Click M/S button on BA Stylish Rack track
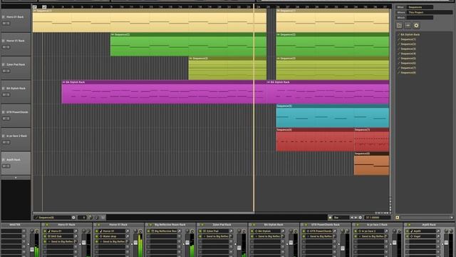This screenshot has height=257, width=456. (6, 95)
